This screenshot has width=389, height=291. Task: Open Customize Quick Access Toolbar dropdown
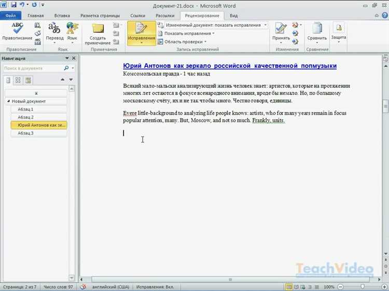(43, 5)
